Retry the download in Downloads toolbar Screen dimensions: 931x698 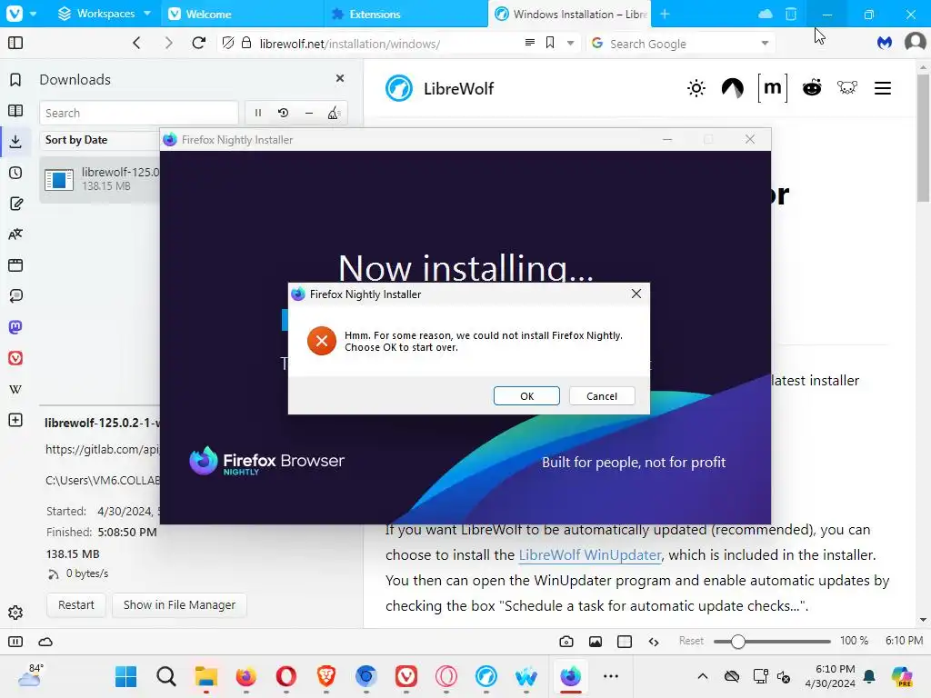coord(284,113)
